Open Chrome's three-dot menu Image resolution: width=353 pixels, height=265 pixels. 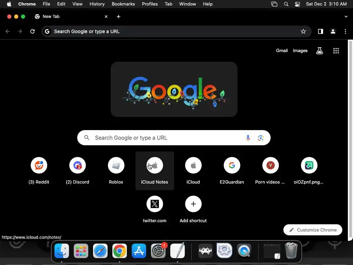pyautogui.click(x=345, y=31)
